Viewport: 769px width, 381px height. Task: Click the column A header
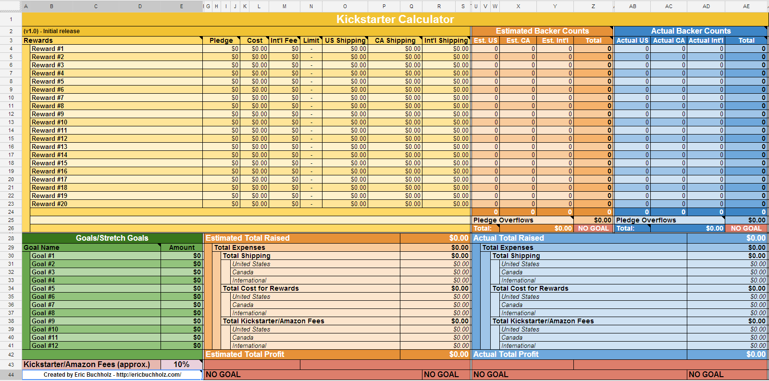[26, 6]
